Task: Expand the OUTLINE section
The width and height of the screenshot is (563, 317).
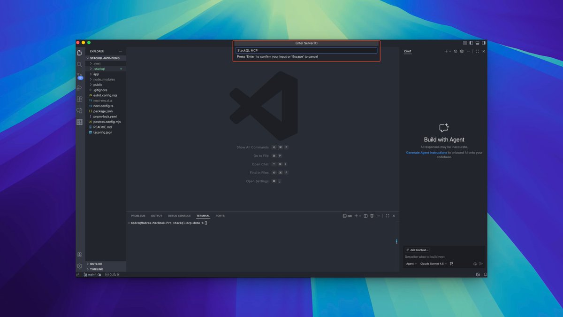Action: pos(106,264)
